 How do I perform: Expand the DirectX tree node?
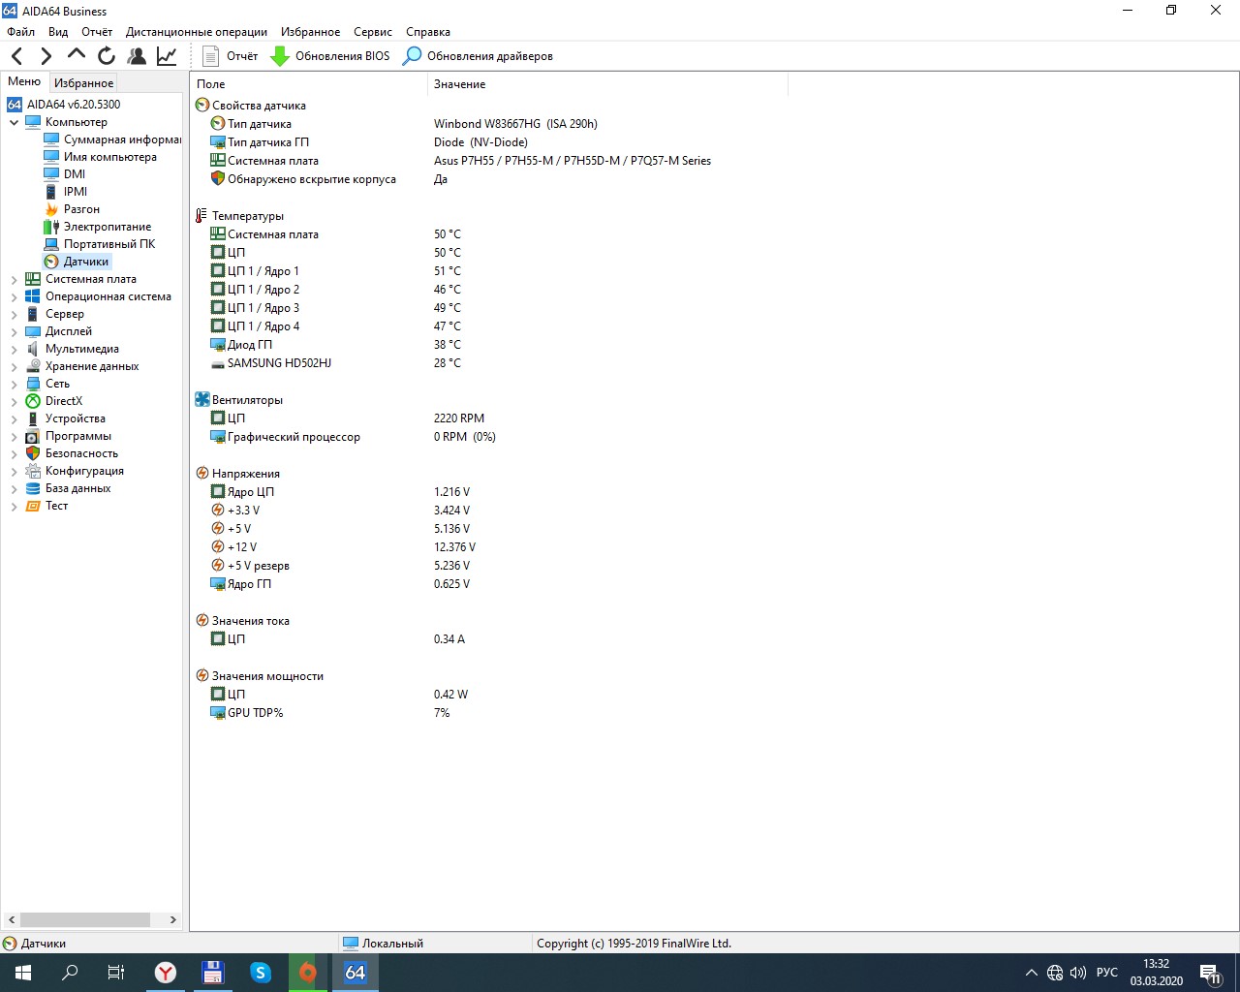[x=14, y=401]
